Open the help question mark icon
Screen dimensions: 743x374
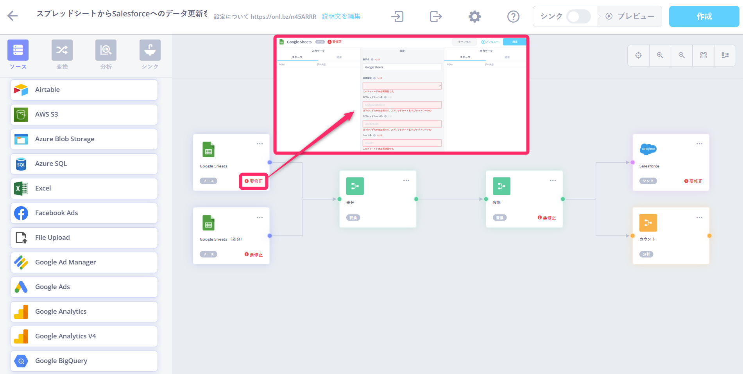[x=513, y=16]
